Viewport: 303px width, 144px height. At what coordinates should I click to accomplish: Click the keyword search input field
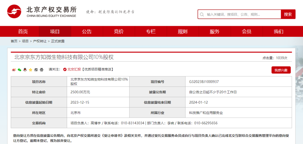tap(241, 14)
